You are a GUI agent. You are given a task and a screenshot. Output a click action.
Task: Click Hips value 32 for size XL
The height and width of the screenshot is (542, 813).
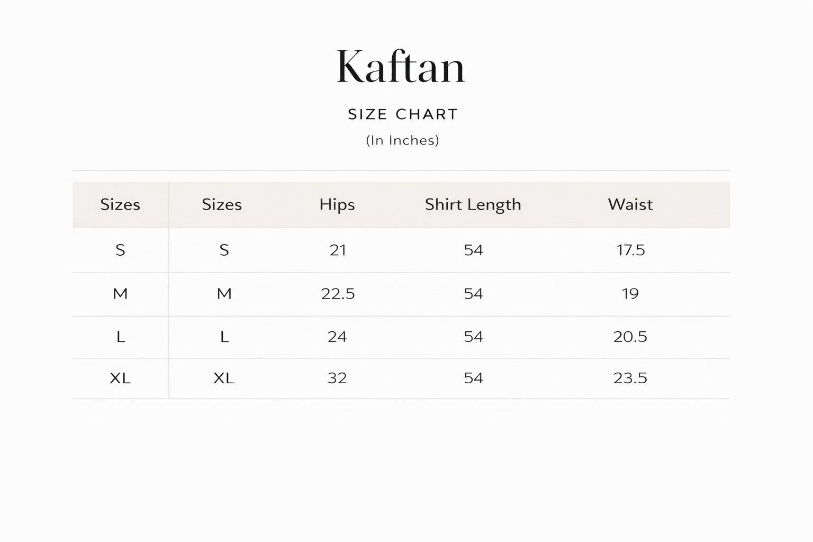coord(337,378)
